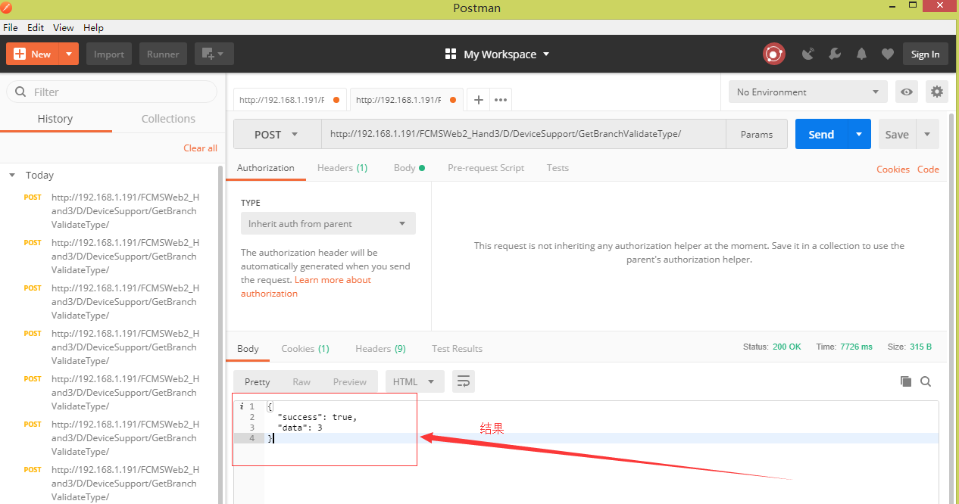
Task: Open the File menu
Action: coord(11,27)
